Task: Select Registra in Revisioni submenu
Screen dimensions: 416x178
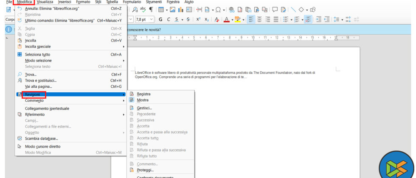Action: pyautogui.click(x=143, y=94)
